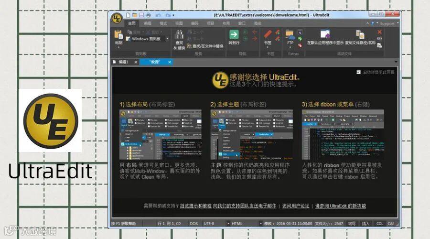Redo with the quick access arrow icon
Screen dimensions: 430x239
[x=168, y=15]
